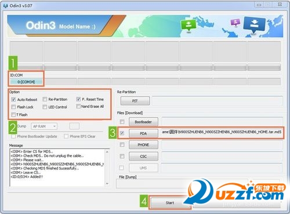This screenshot has width=290, height=214.
Task: Click the PHONE file path field
Action: (222, 145)
